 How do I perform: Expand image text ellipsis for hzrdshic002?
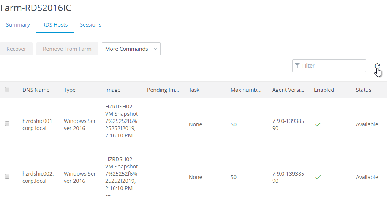108,195
